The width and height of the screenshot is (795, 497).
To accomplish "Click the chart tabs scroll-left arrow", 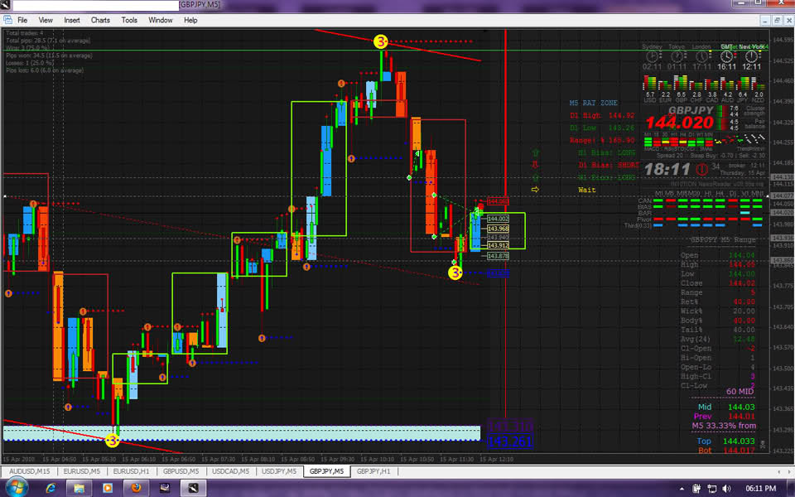I will (779, 471).
